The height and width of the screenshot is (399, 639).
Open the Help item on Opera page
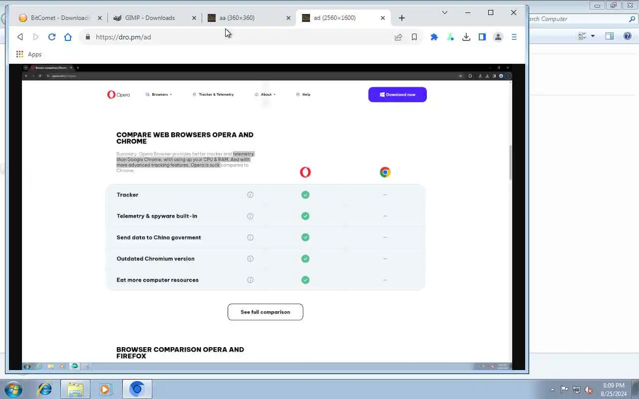click(x=304, y=94)
